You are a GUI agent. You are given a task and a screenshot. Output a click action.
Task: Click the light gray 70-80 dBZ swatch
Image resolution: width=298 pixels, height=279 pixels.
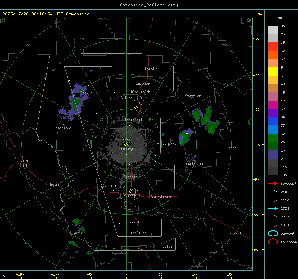273,30
